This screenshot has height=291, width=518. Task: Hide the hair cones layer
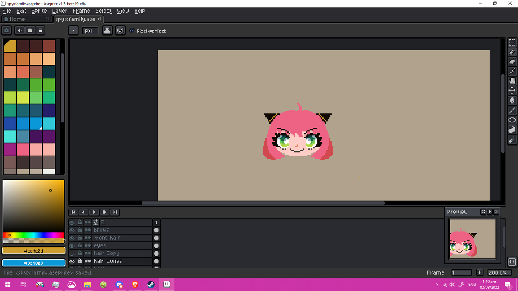tap(72, 261)
